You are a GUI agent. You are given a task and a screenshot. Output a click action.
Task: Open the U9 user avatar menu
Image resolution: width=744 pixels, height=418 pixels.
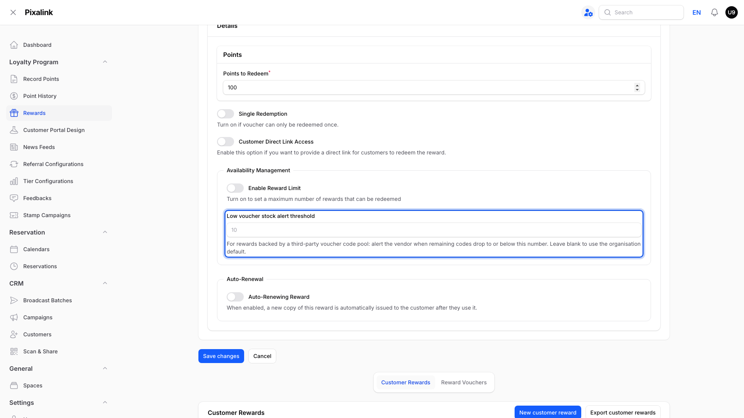732,12
